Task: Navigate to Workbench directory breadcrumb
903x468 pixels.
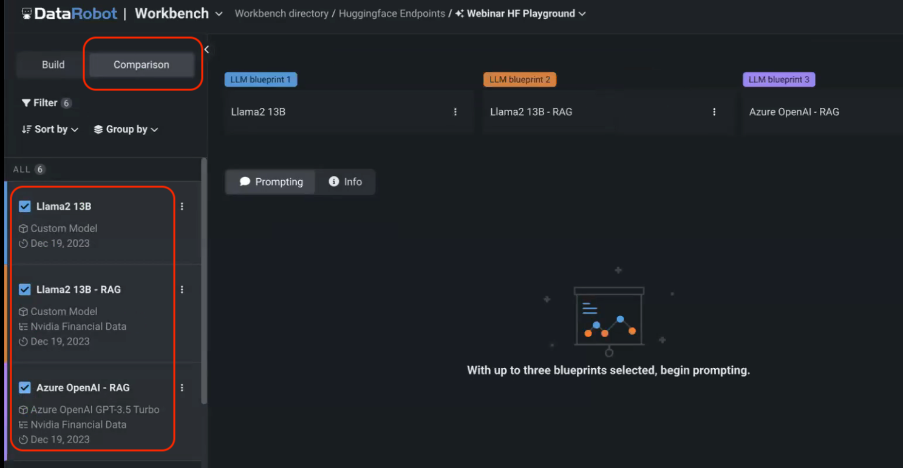Action: point(281,13)
